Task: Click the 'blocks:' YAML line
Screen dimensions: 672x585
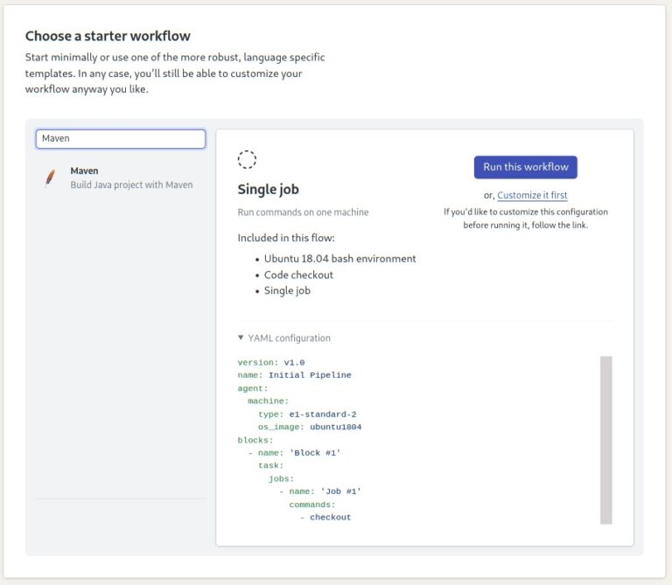Action: coord(255,440)
